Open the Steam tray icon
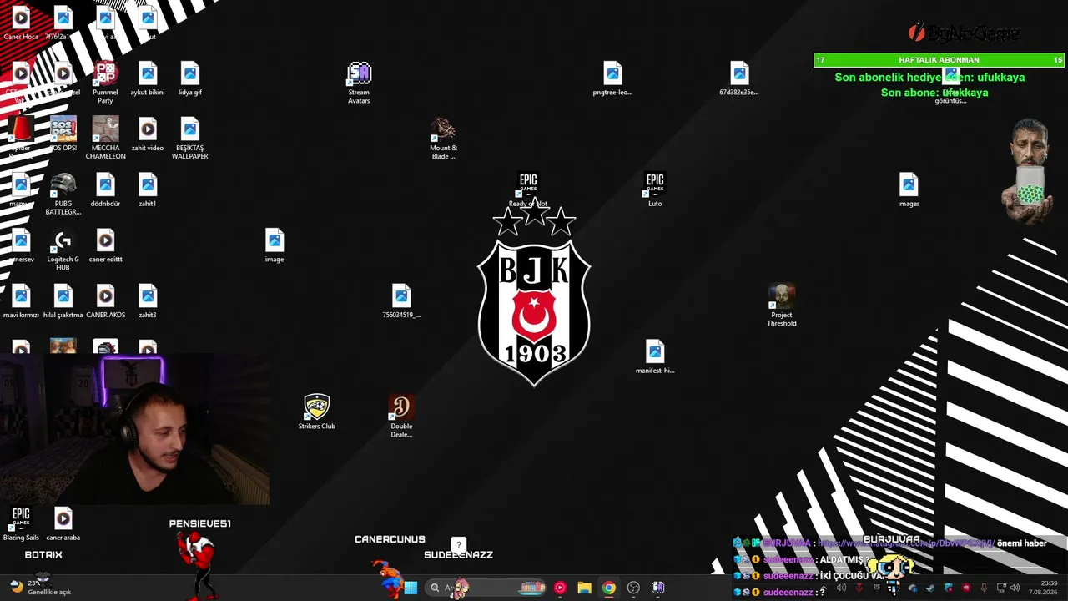 click(x=930, y=588)
